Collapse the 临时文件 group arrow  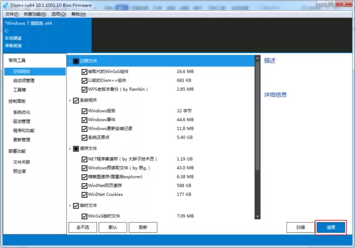[x=70, y=205]
